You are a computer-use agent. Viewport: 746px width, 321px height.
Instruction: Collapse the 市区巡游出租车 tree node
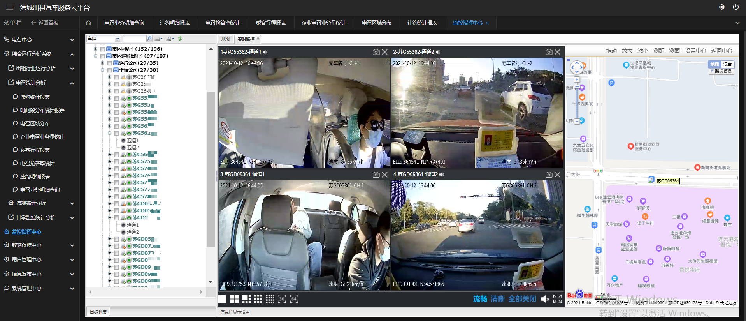[x=96, y=56]
